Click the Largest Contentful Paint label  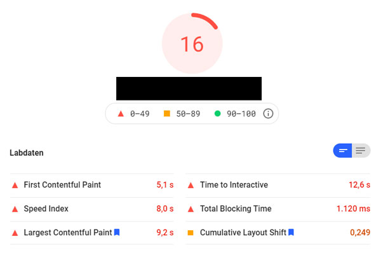[67, 233]
